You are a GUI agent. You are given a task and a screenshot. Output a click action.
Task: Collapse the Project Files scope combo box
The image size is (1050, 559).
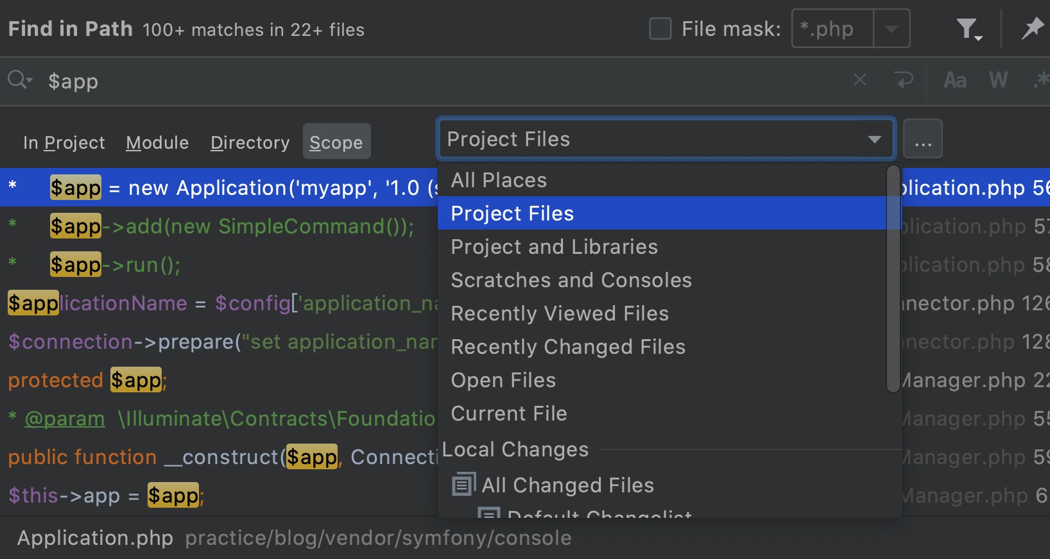(x=666, y=138)
